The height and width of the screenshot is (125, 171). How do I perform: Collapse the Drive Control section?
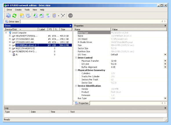pos(76,58)
